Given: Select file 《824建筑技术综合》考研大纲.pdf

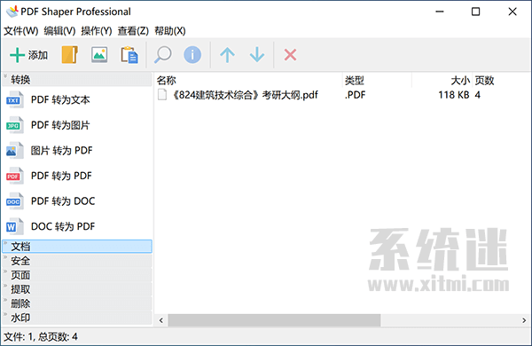Looking at the screenshot, I should (x=245, y=95).
